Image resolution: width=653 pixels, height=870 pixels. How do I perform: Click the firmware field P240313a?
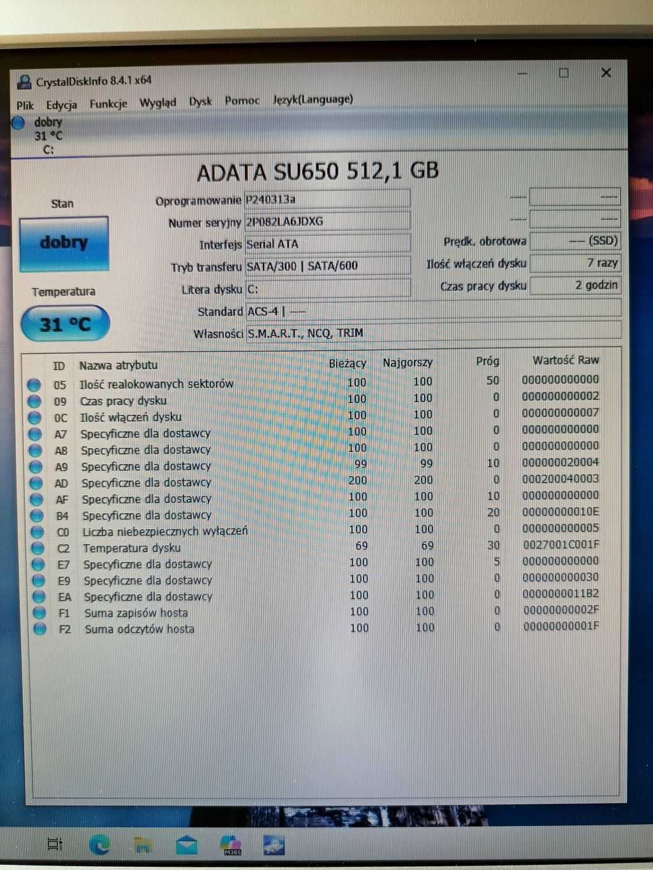coord(327,199)
